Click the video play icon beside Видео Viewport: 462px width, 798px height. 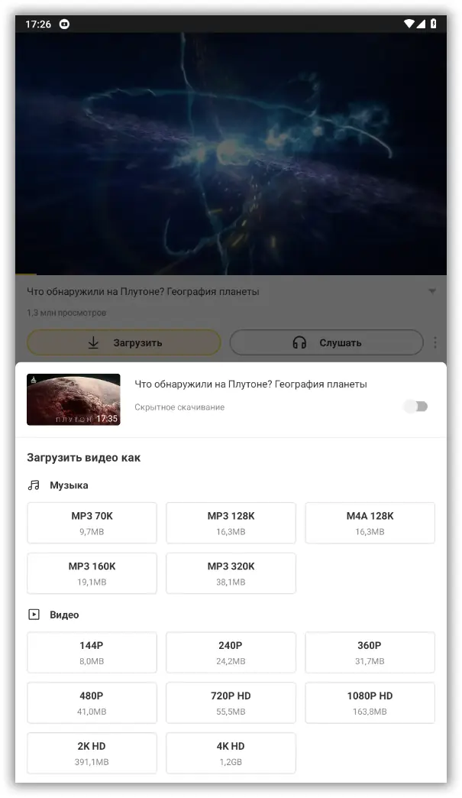point(34,615)
